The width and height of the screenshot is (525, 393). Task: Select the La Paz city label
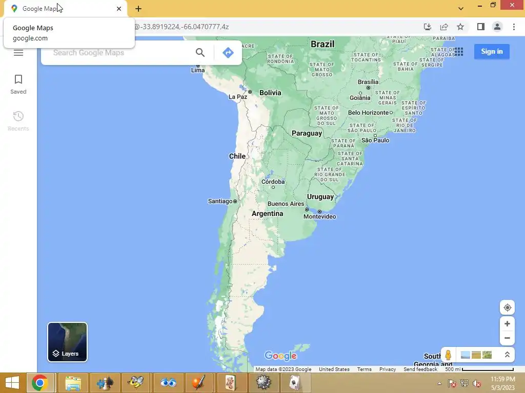pyautogui.click(x=238, y=97)
